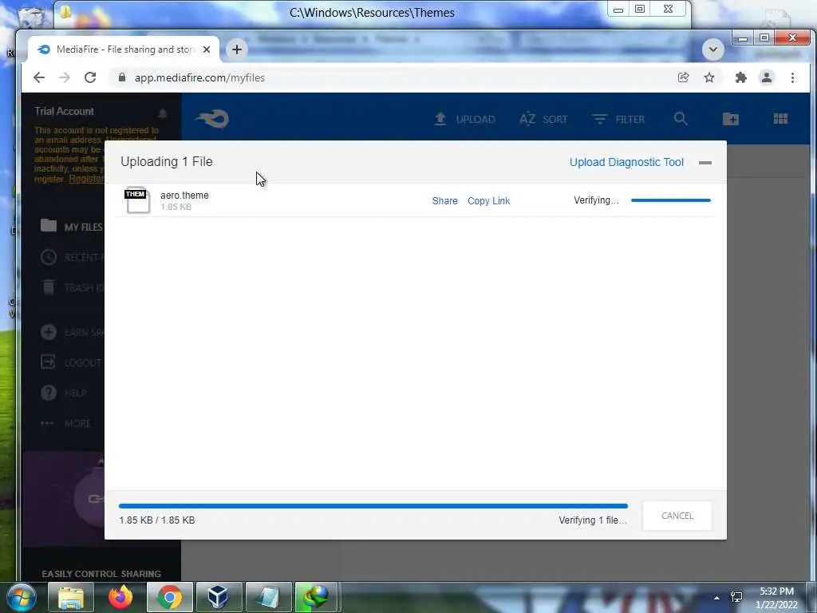This screenshot has height=613, width=817.
Task: Click the UPLOAD toolbar button
Action: coord(464,119)
